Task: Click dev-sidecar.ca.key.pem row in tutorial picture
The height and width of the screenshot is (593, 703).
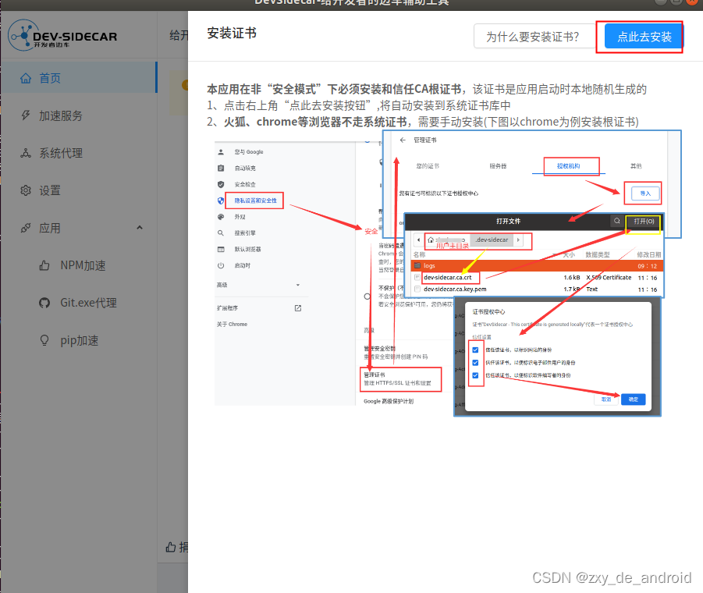Action: point(536,289)
